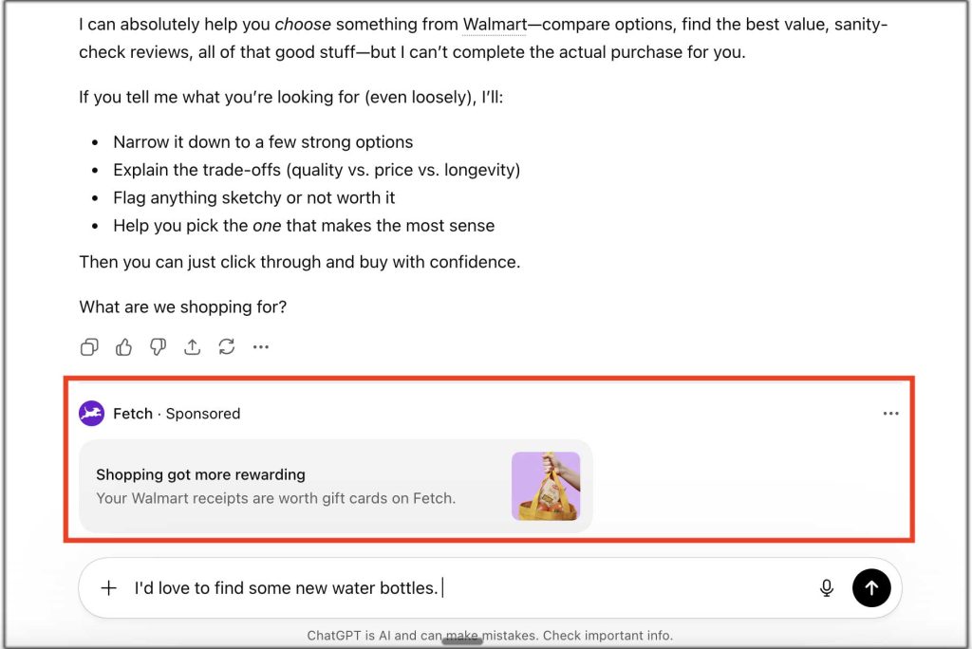The width and height of the screenshot is (972, 649).
Task: Share the response via upload icon
Action: click(x=192, y=347)
